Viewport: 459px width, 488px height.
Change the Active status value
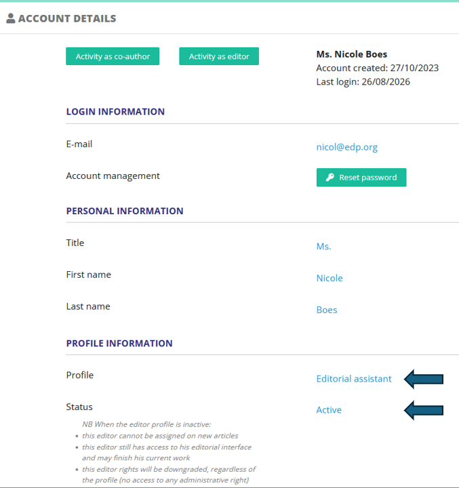(x=329, y=410)
